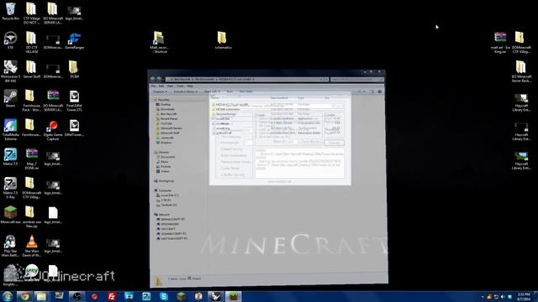
Task: Click the Burn toolbar button in Explorer
Action: (229, 91)
